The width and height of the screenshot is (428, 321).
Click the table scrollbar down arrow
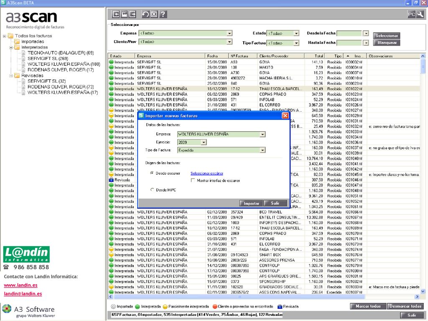pos(423,291)
